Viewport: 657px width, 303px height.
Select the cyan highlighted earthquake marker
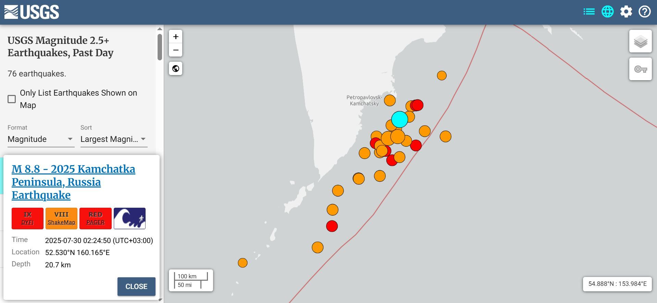point(399,119)
